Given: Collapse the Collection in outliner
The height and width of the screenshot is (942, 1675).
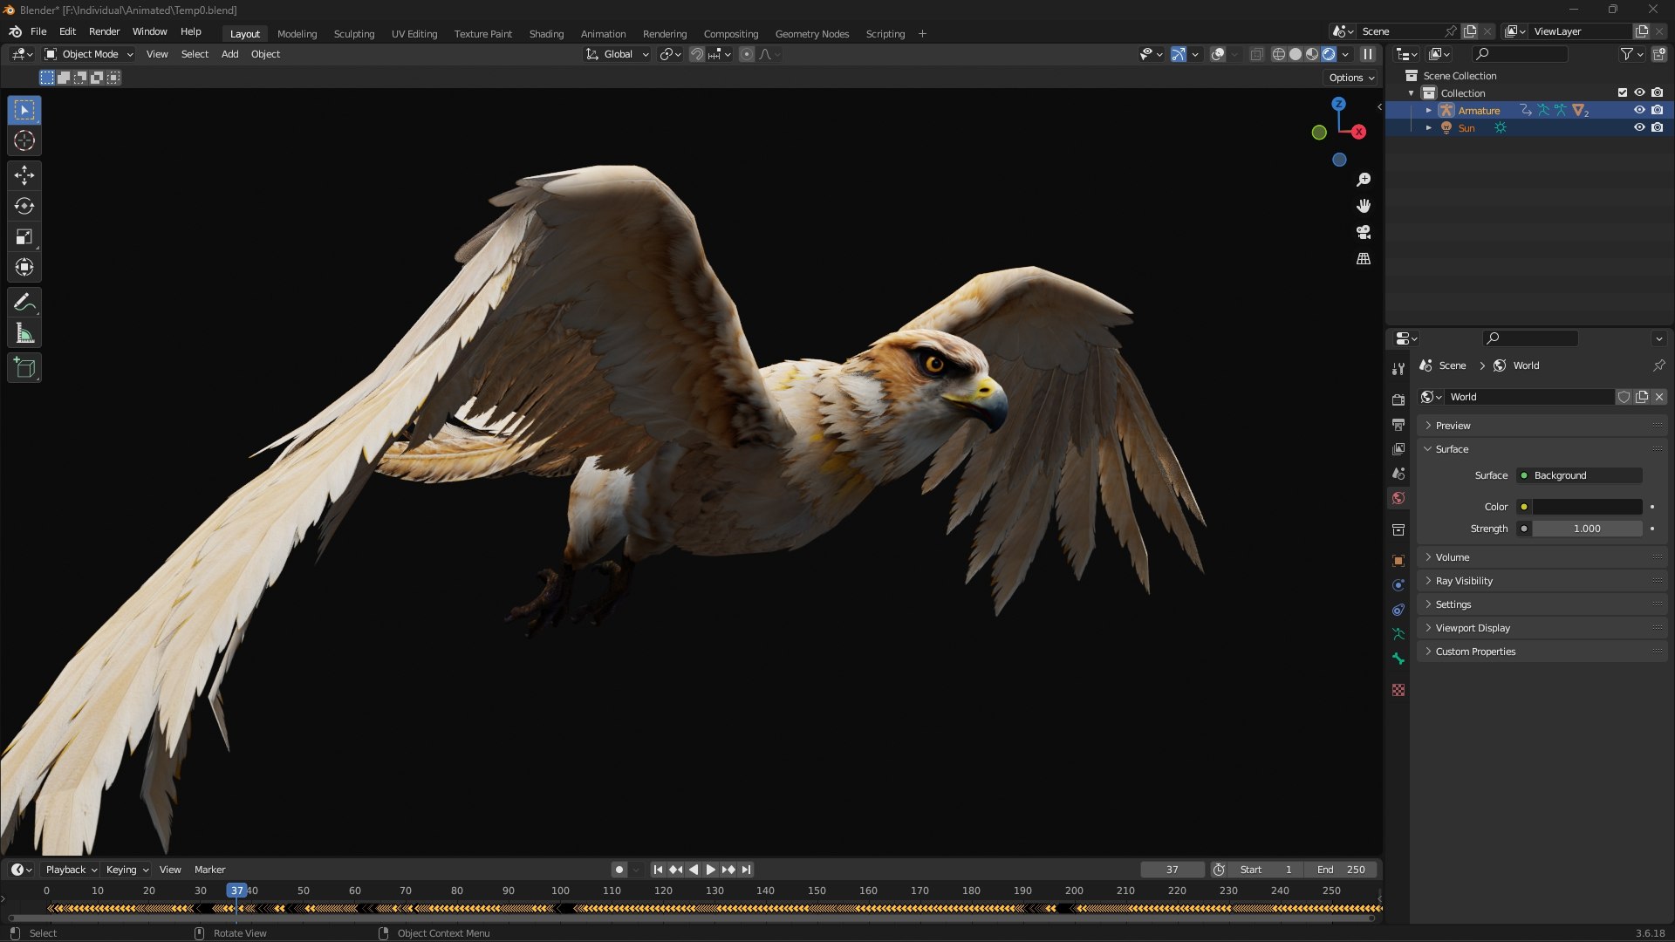Looking at the screenshot, I should (x=1412, y=93).
